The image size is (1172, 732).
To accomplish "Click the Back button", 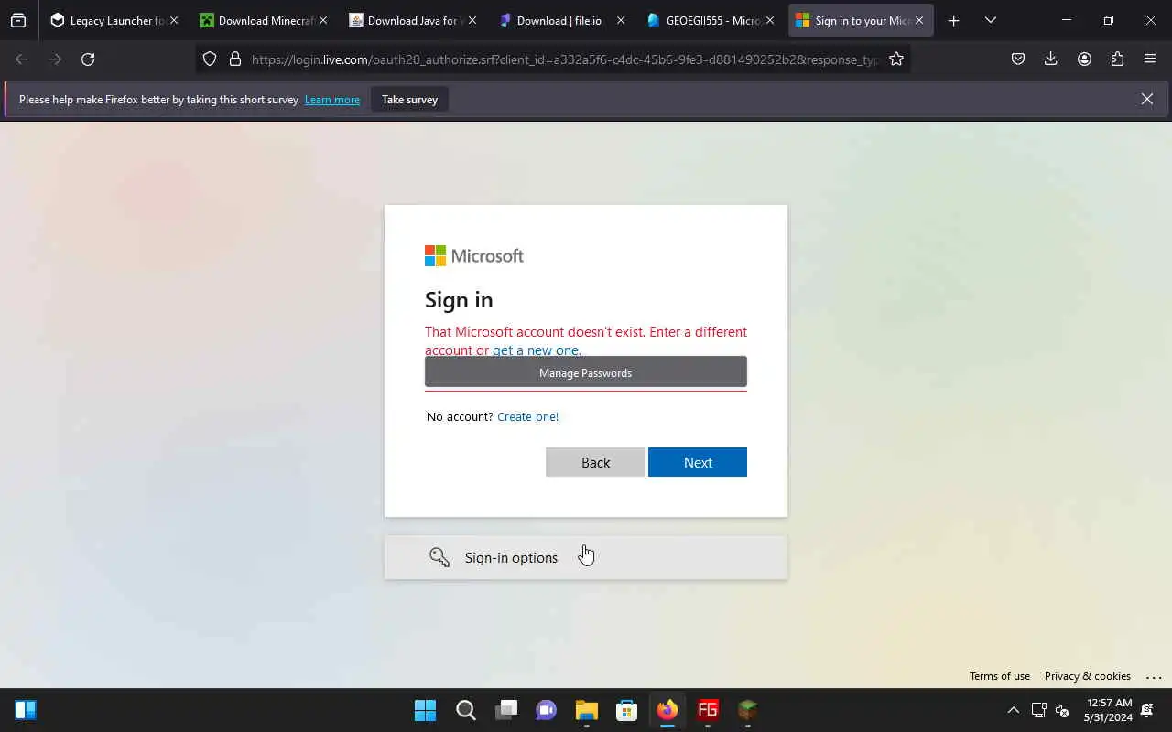I will click(595, 462).
